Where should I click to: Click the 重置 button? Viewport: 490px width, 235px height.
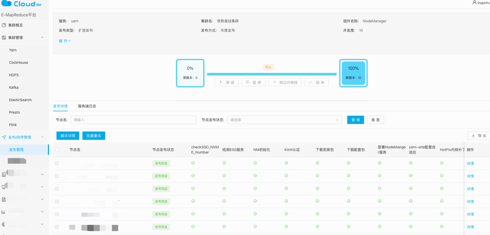point(375,120)
